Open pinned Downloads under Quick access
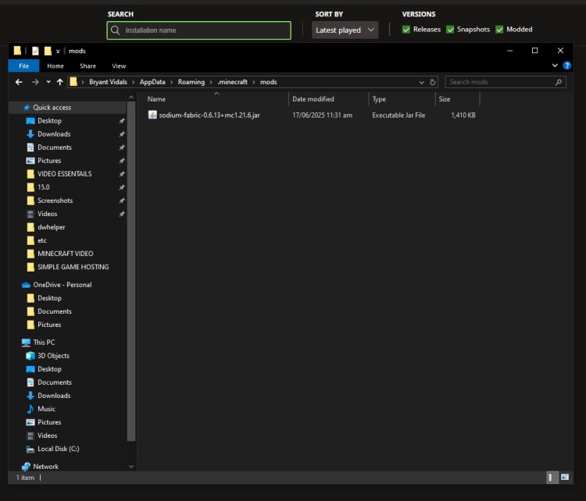 click(54, 134)
